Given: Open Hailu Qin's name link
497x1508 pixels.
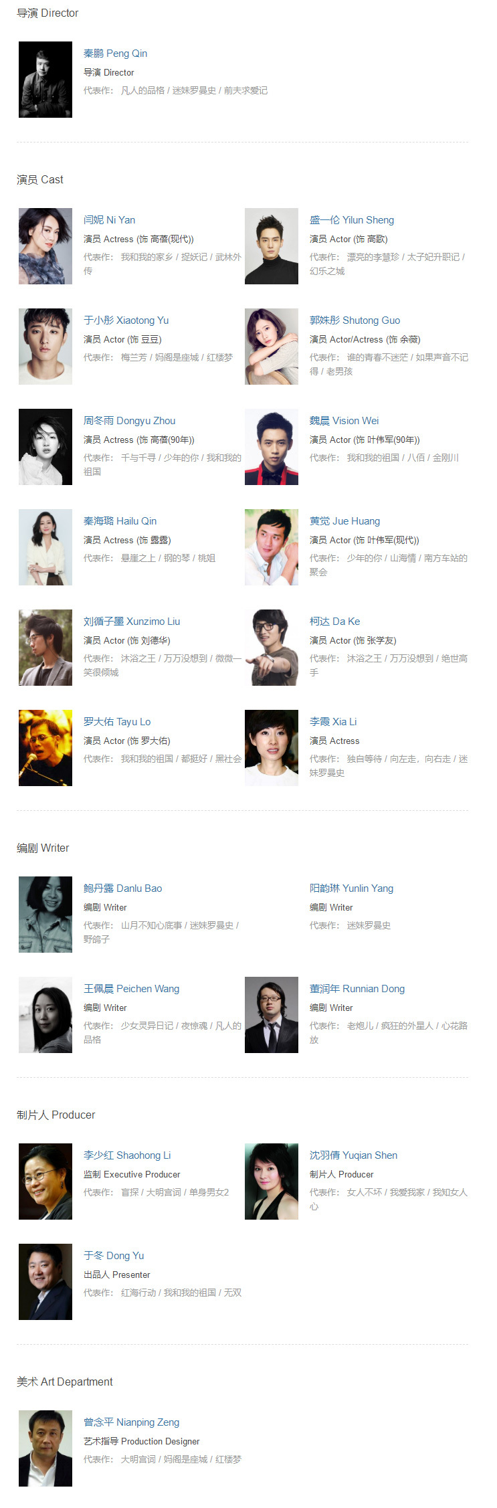Looking at the screenshot, I should 120,521.
